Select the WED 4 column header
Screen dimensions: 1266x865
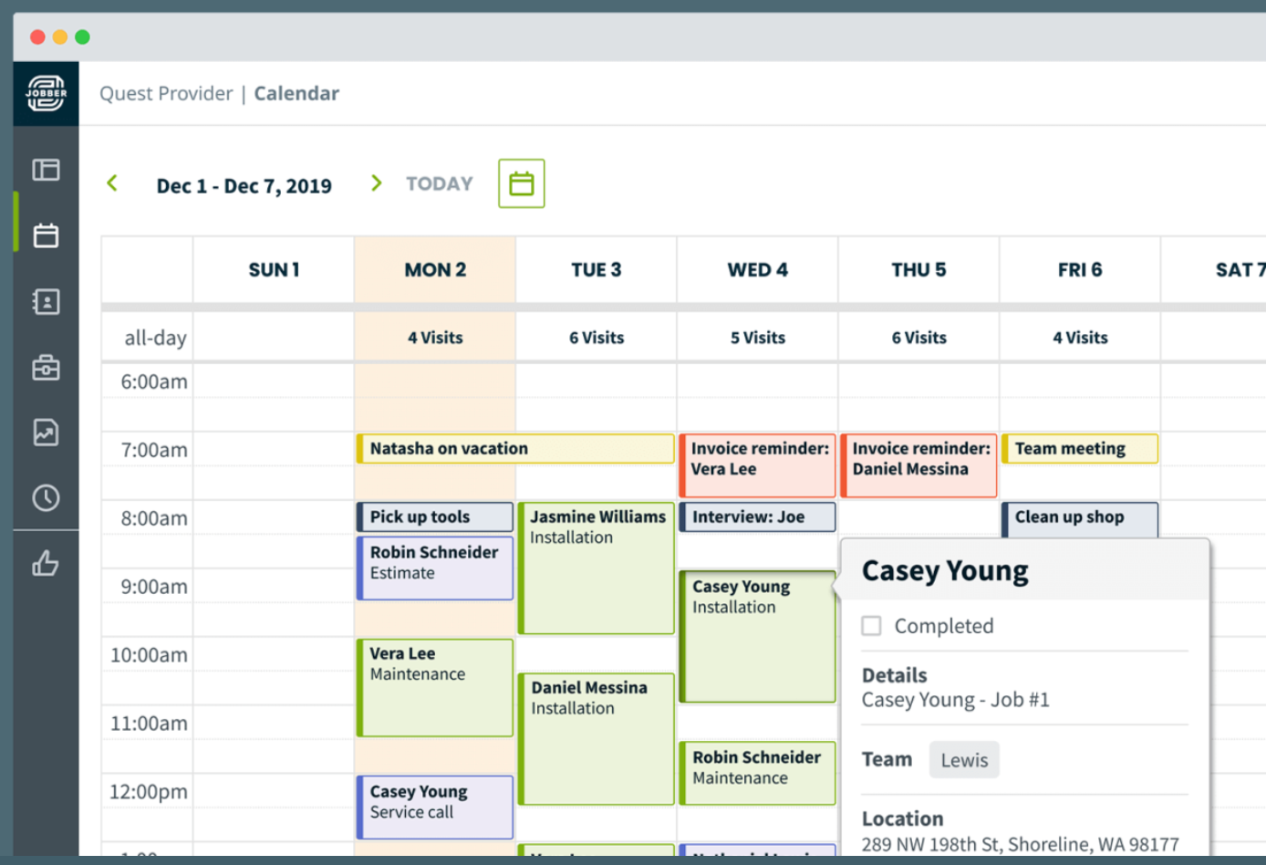click(757, 270)
